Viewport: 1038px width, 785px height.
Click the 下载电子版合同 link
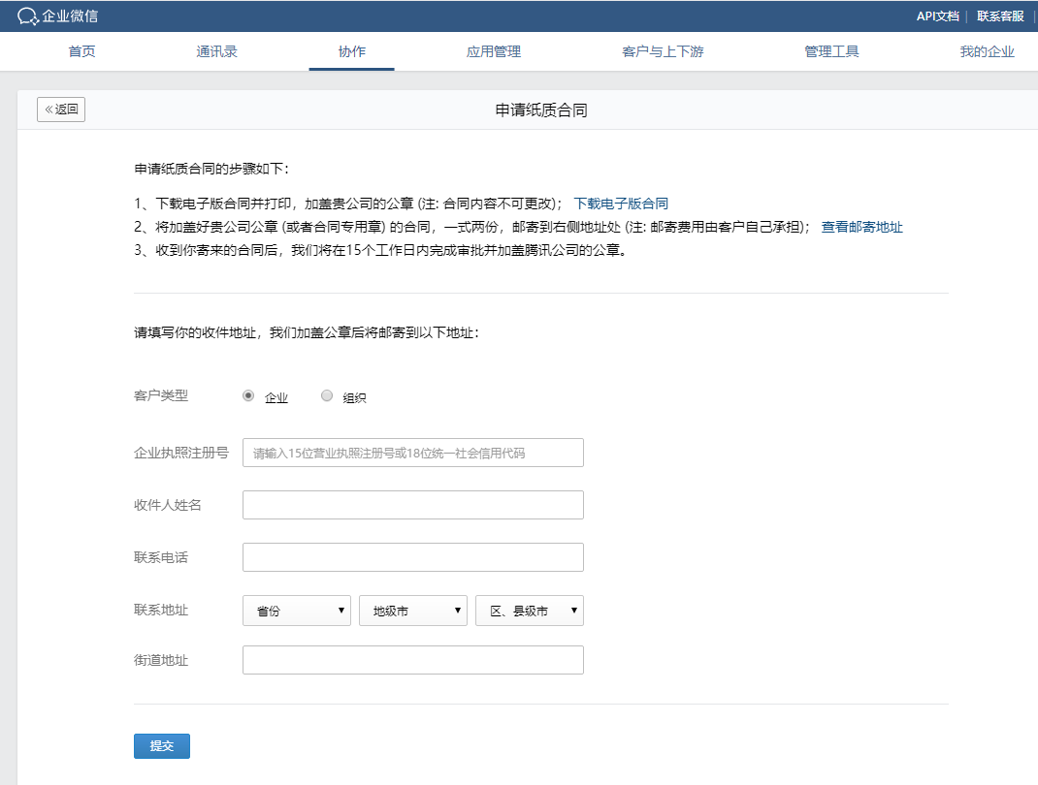coord(621,204)
